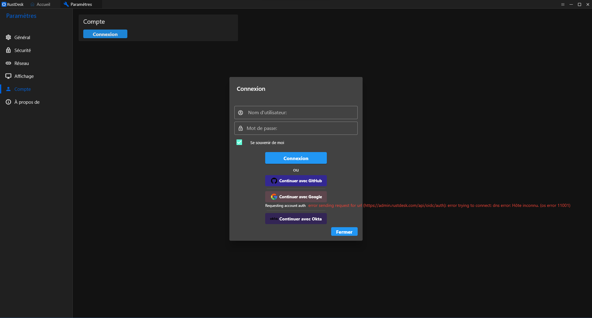Viewport: 592px width, 318px height.
Task: Open the Réseau section label
Action: coord(22,63)
